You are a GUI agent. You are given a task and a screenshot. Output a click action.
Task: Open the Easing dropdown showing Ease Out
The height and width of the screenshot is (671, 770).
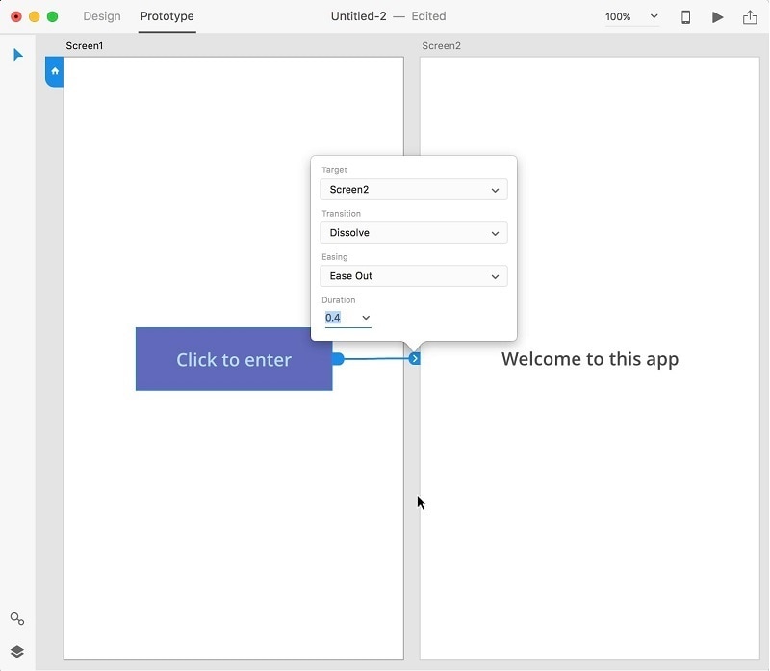[x=414, y=275]
